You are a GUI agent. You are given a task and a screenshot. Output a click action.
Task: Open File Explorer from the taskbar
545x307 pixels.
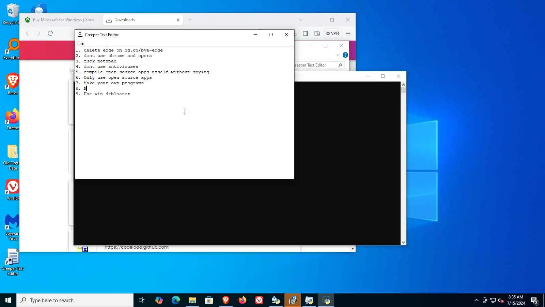(192, 300)
